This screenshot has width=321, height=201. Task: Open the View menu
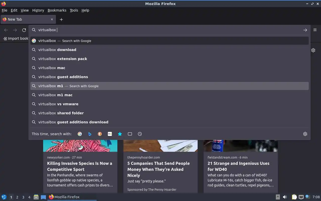25,10
